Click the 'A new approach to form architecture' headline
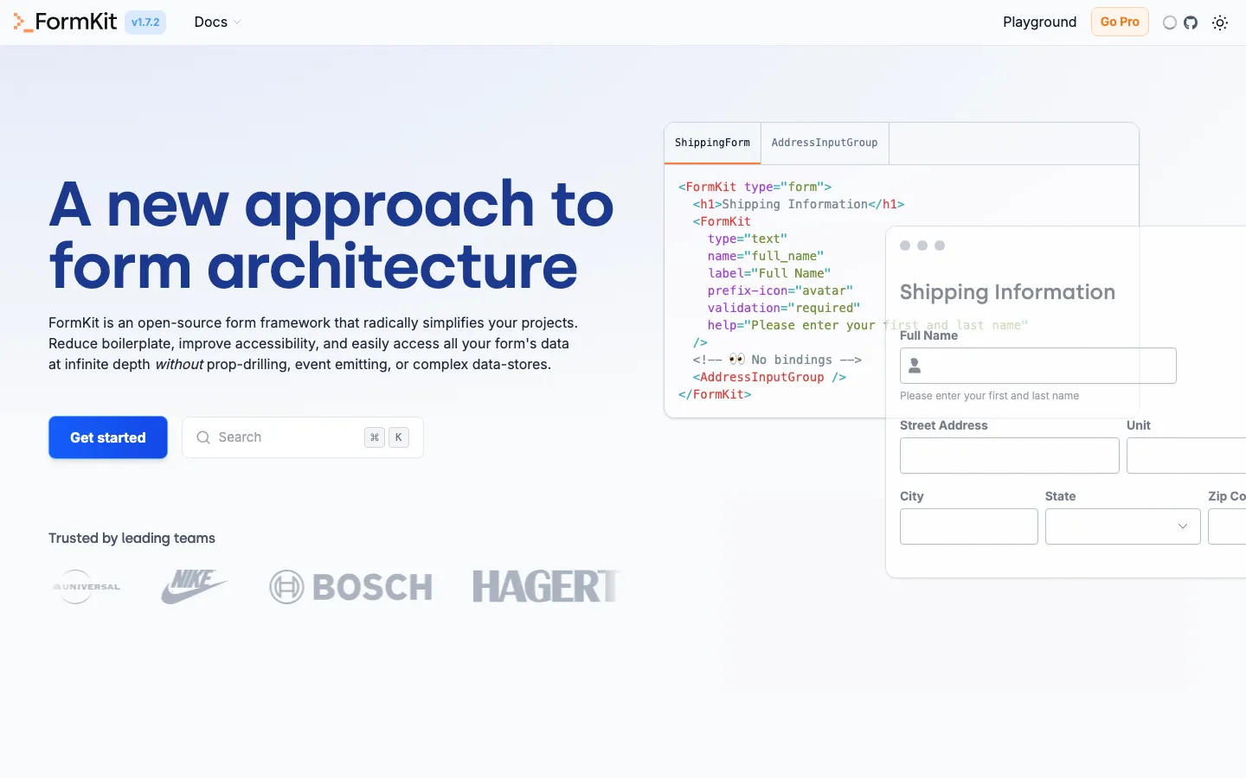The image size is (1246, 778). click(331, 235)
